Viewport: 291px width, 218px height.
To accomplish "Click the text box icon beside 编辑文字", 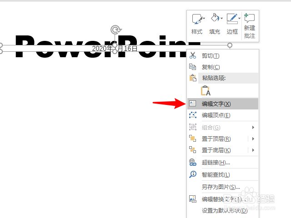I will (193, 104).
